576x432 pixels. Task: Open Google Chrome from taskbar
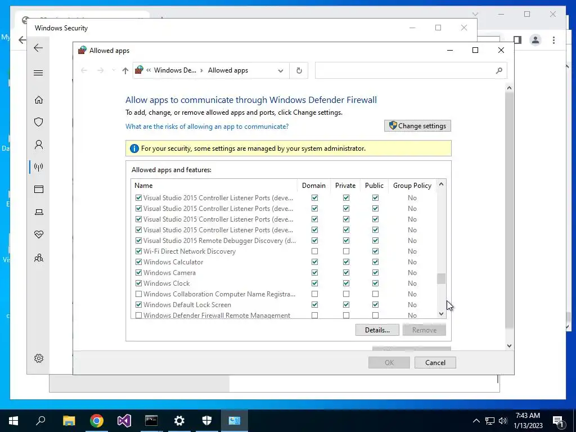97,421
